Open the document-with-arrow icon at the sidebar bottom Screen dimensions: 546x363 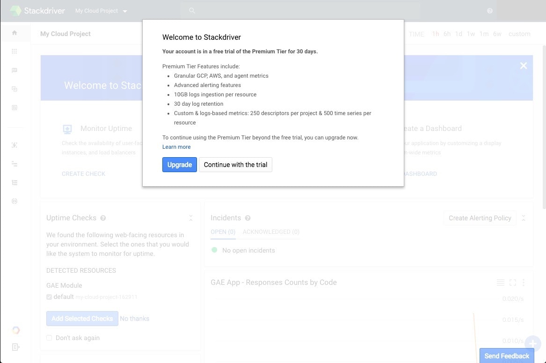[x=15, y=347]
